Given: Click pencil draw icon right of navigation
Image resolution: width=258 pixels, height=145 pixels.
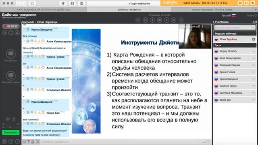Looking at the screenshot, I should point(181,20).
